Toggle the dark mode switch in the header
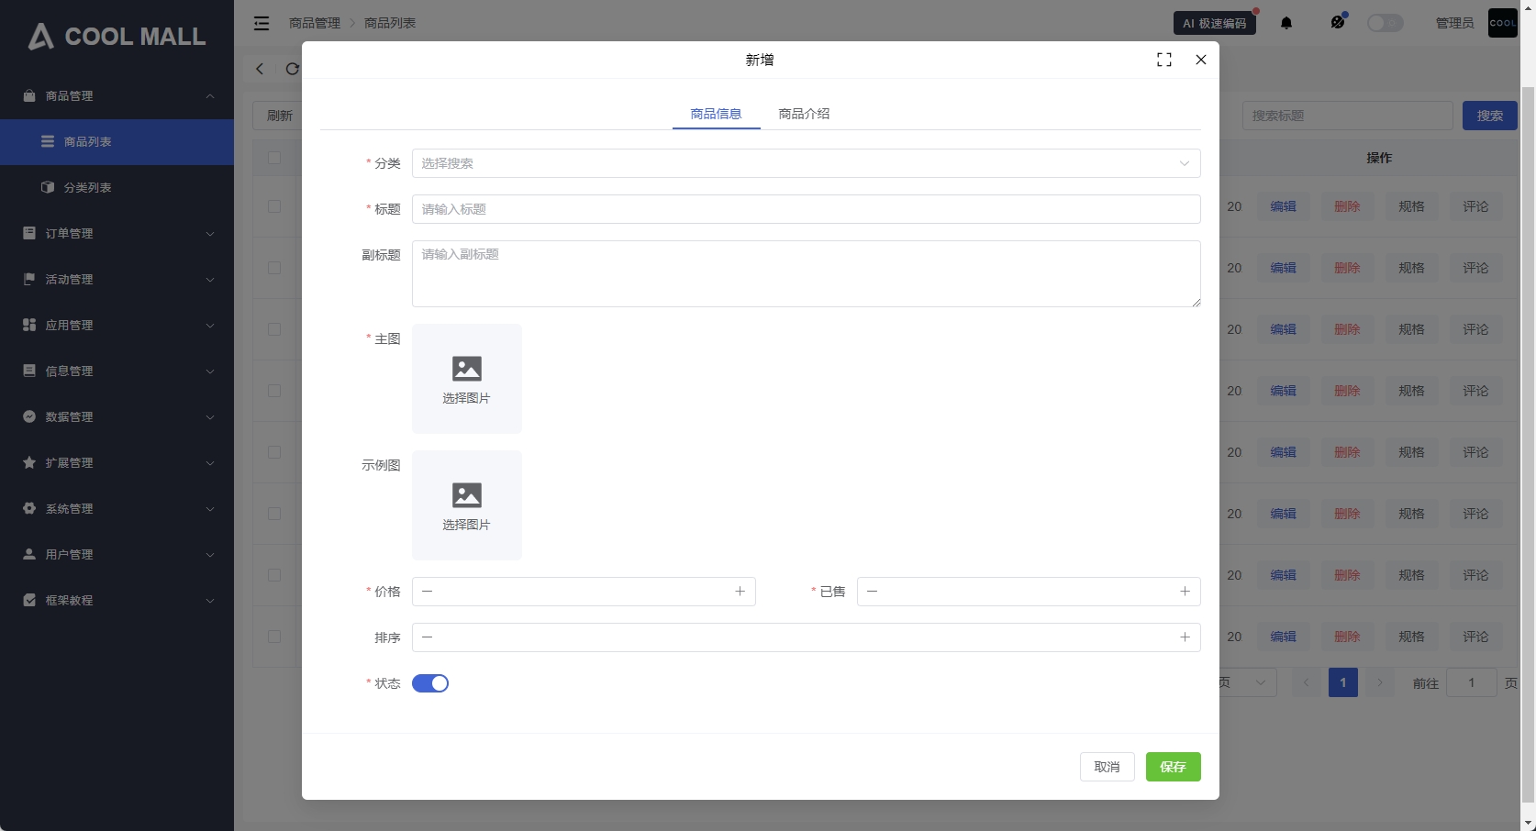Viewport: 1536px width, 831px height. coord(1385,23)
